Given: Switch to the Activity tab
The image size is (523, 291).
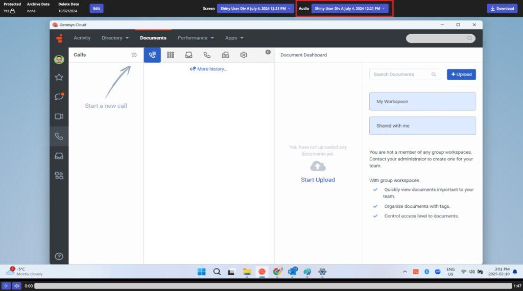Looking at the screenshot, I should click(x=82, y=38).
